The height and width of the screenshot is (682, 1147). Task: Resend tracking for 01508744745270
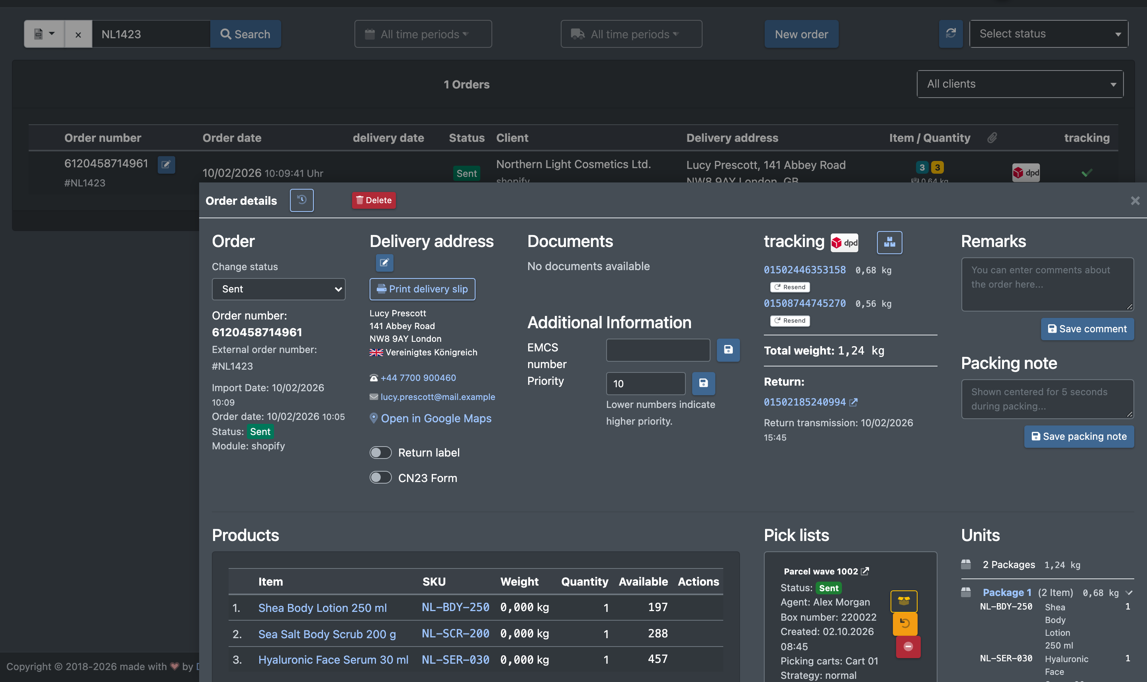point(790,321)
